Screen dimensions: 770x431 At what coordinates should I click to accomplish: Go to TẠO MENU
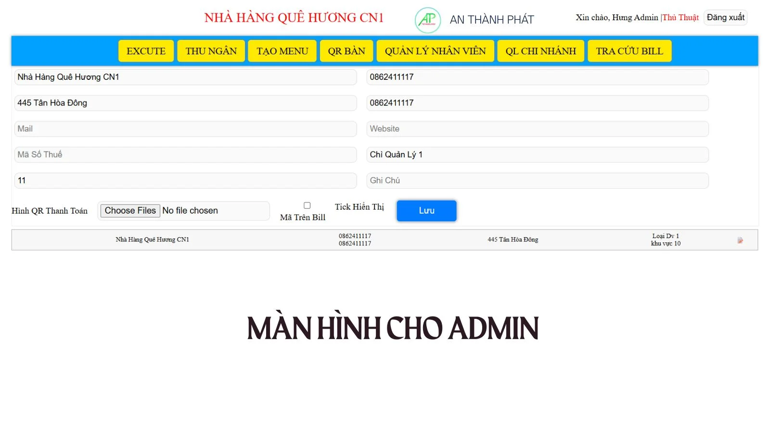pos(282,51)
